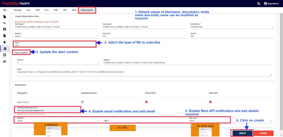Image resolution: width=283 pixels, height=137 pixels.
Task: Toggle the Email Alert checkbox
Action: (146, 102)
